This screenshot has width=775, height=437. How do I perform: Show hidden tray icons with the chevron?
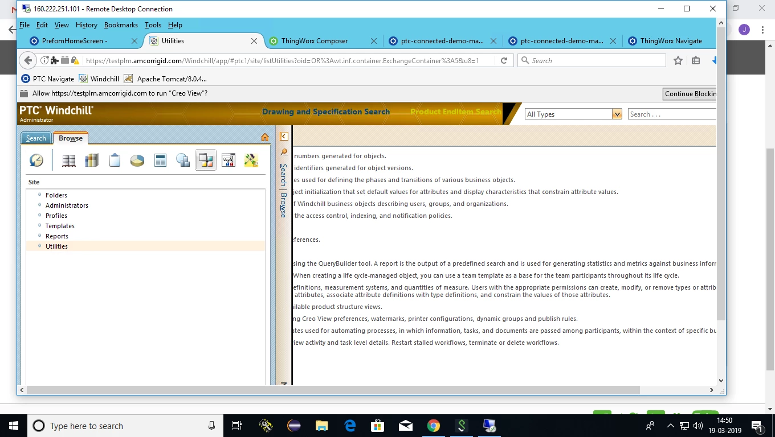[670, 426]
